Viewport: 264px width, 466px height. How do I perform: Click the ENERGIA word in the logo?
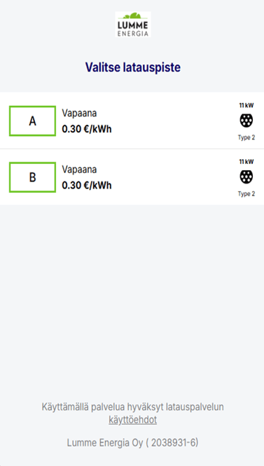(x=133, y=34)
